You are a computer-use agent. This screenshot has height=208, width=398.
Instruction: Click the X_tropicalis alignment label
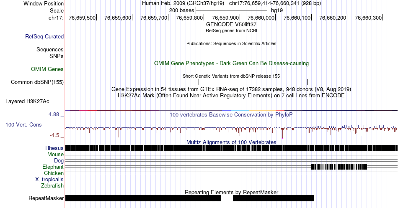click(x=49, y=180)
